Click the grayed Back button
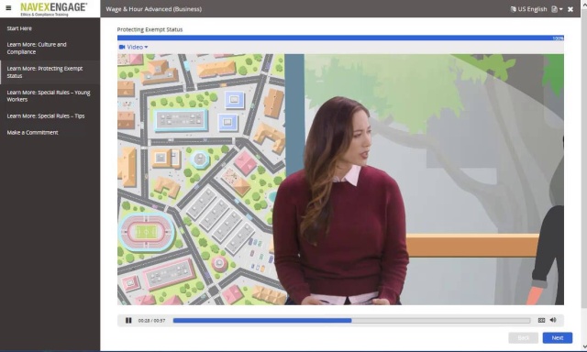 (x=524, y=337)
